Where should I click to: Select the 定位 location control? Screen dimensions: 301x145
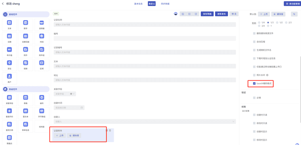(x=10, y=65)
